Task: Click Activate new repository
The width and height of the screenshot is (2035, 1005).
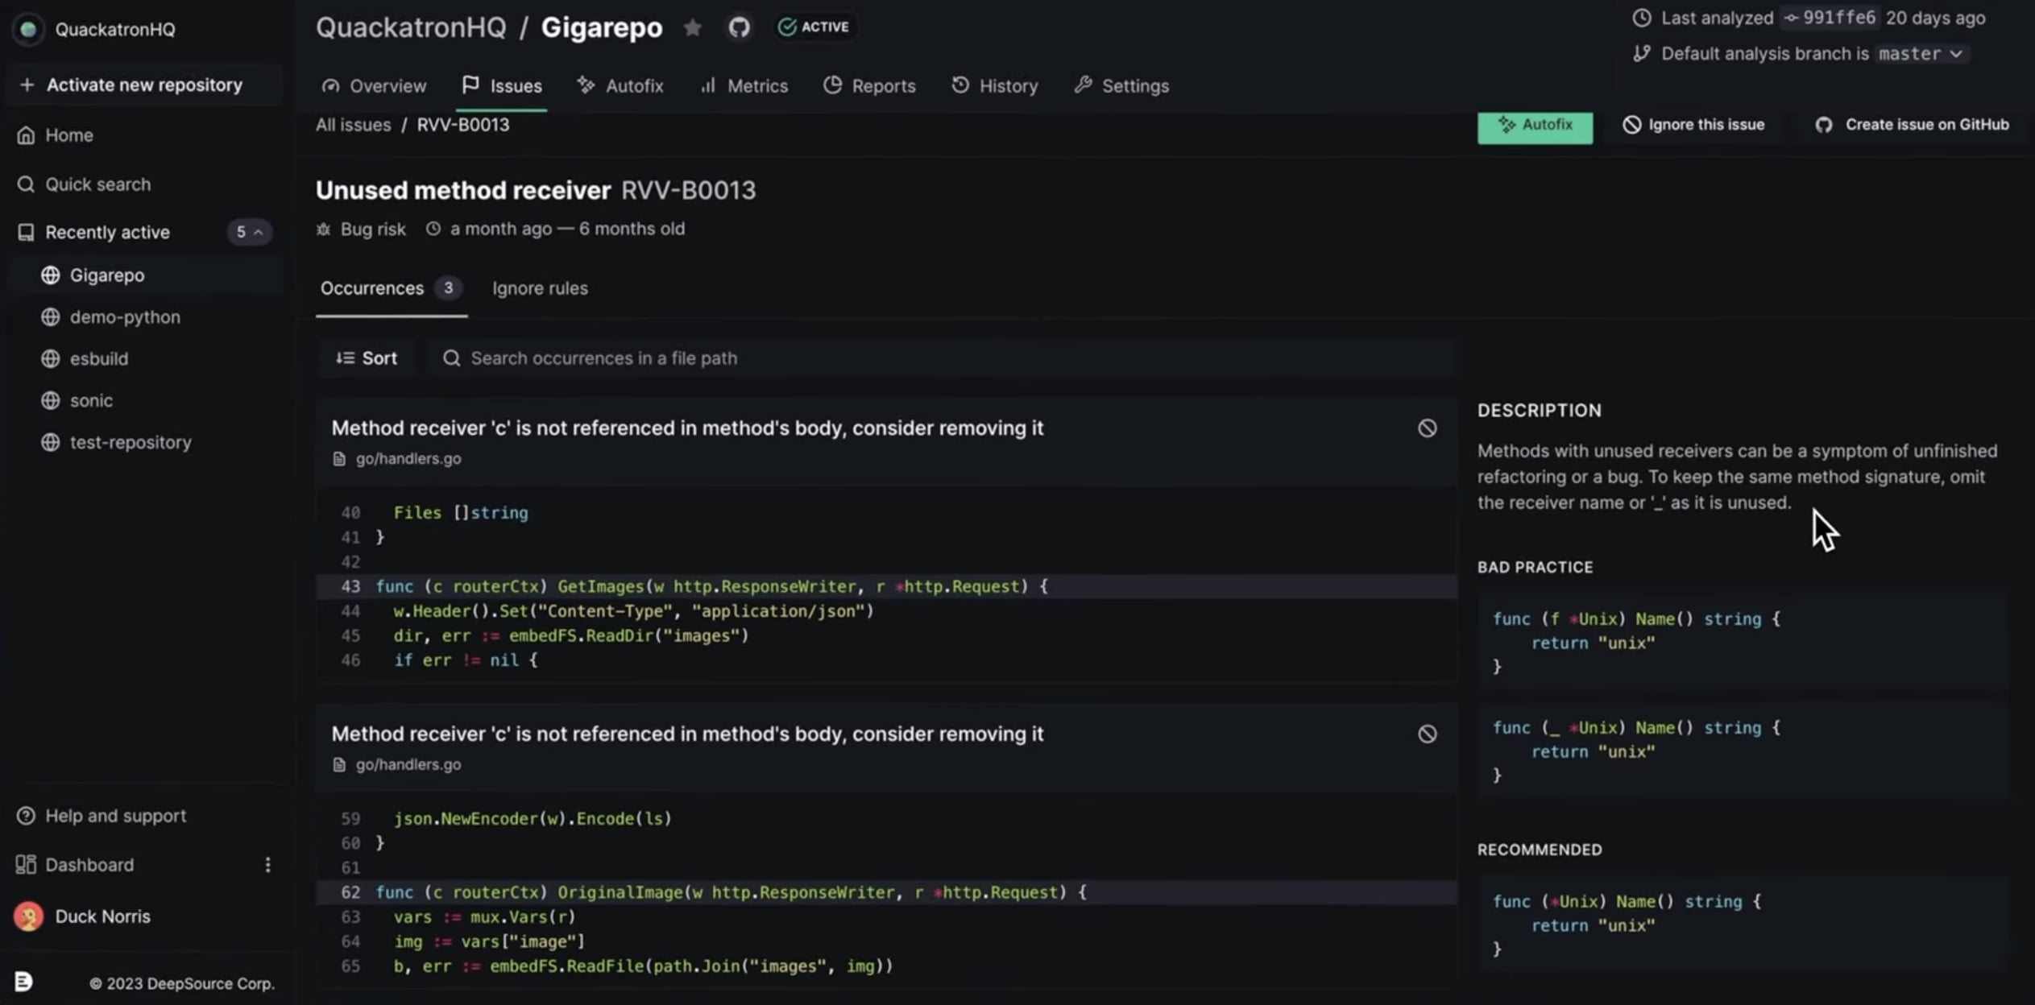Action: click(145, 85)
